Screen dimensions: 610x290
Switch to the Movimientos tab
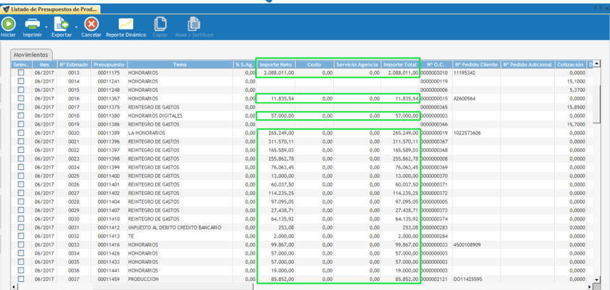pyautogui.click(x=32, y=55)
